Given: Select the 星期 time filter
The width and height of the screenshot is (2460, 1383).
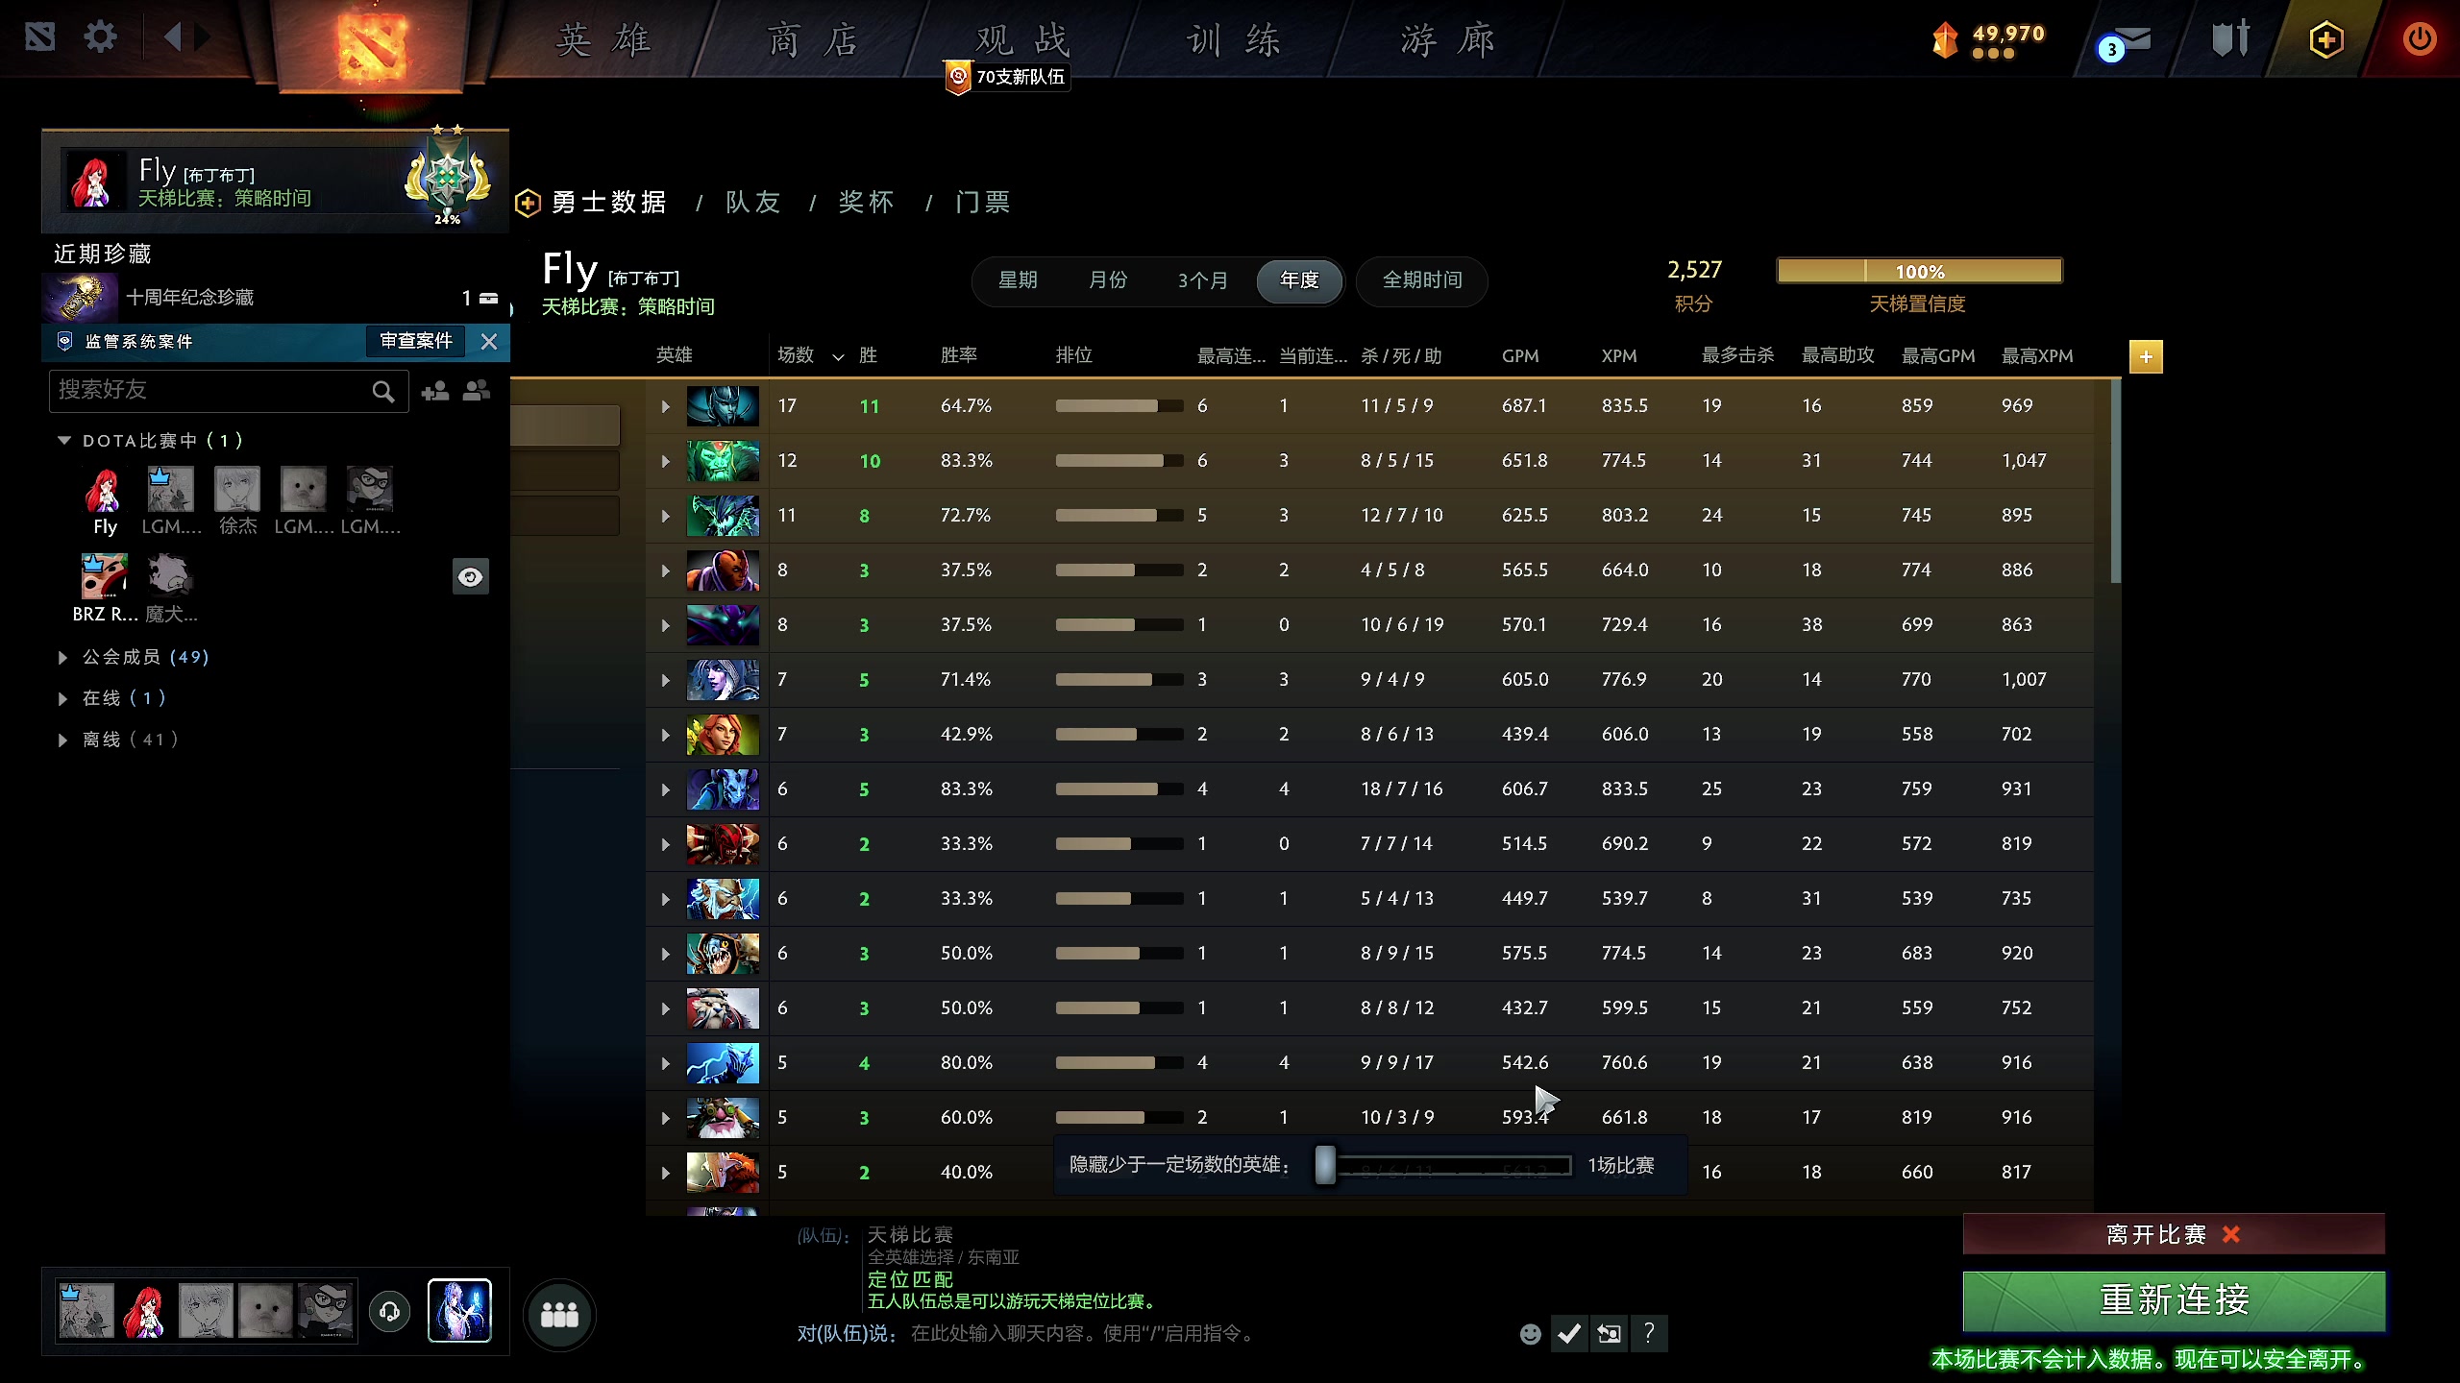Looking at the screenshot, I should tap(1018, 280).
